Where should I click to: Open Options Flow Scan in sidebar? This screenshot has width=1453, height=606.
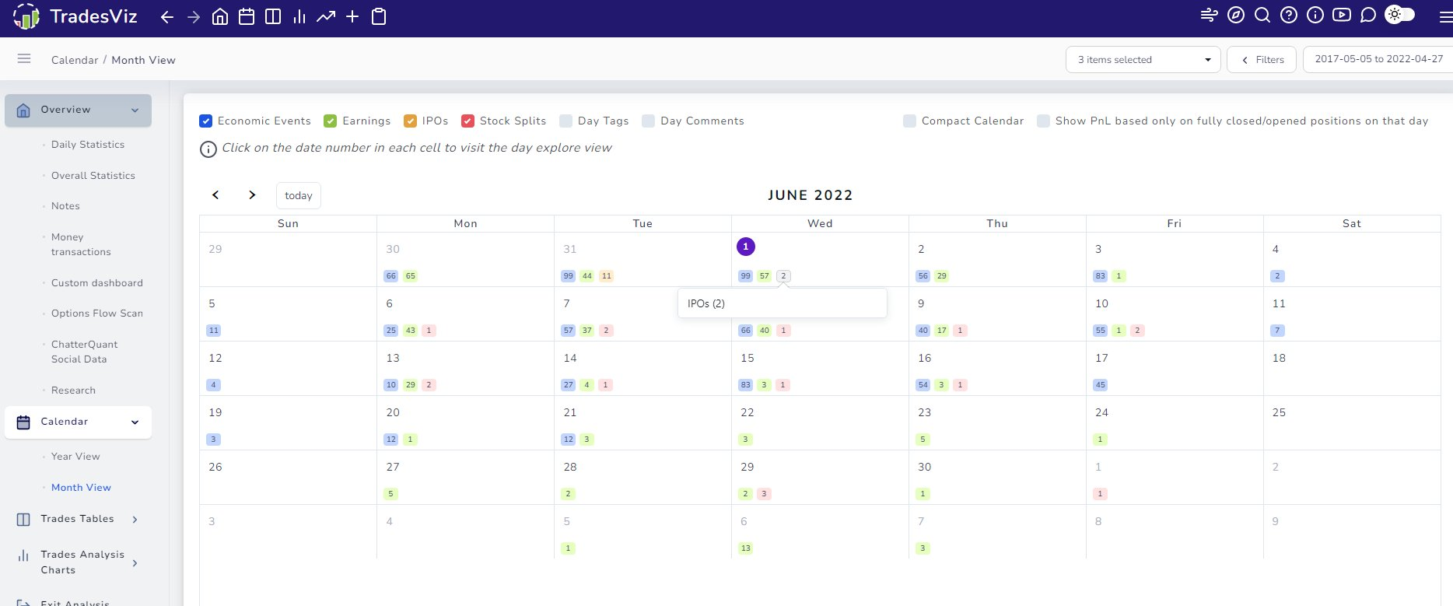point(97,314)
